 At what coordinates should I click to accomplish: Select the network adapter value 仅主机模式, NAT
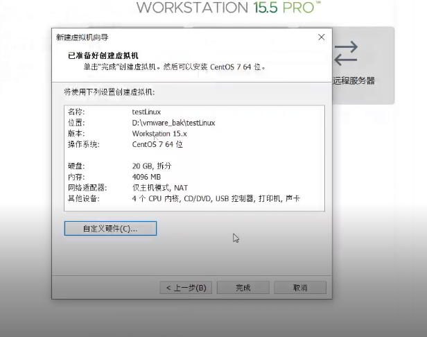(160, 188)
